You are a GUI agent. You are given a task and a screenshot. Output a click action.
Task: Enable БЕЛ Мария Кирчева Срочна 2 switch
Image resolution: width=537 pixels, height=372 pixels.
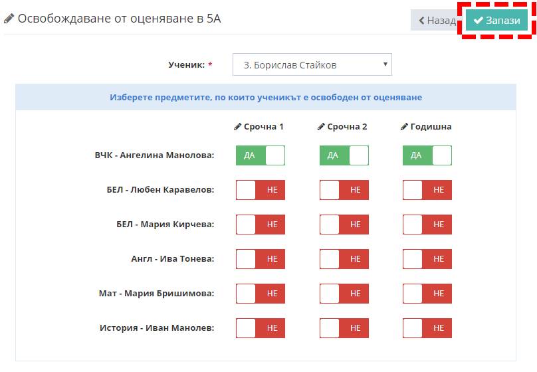click(x=344, y=225)
